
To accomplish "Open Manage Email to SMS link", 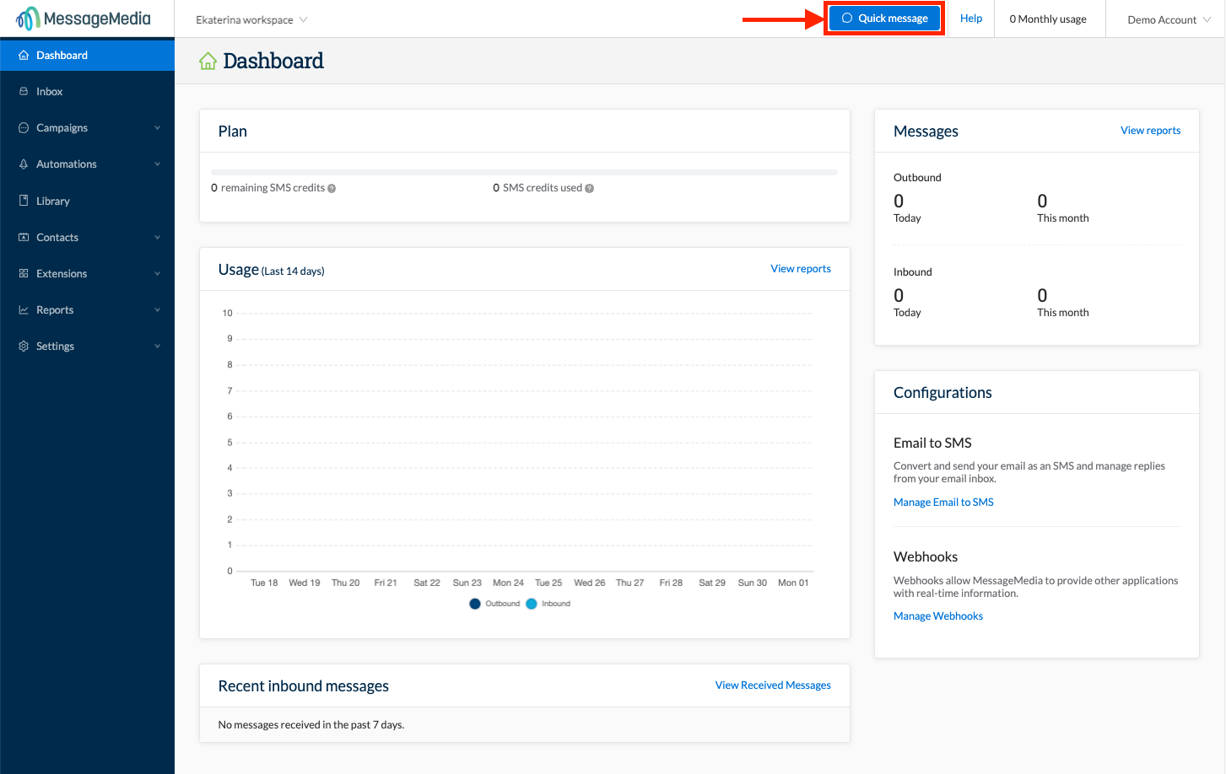I will pos(943,502).
